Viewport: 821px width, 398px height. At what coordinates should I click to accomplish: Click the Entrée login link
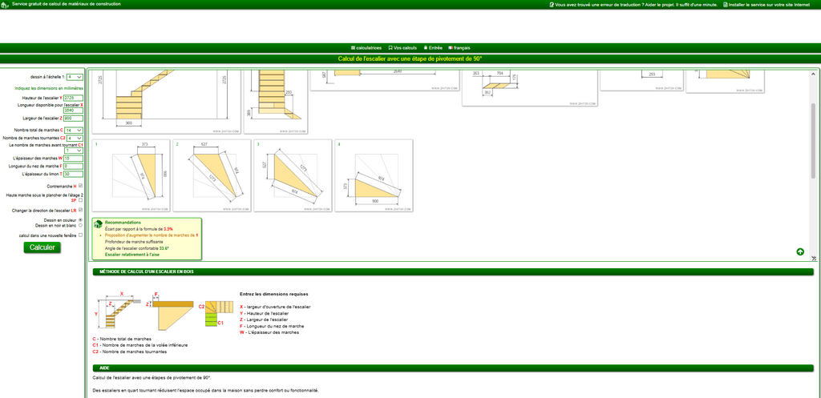433,48
